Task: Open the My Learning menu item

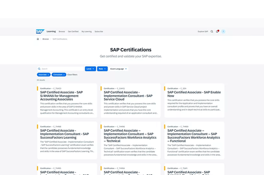Action: click(87, 32)
